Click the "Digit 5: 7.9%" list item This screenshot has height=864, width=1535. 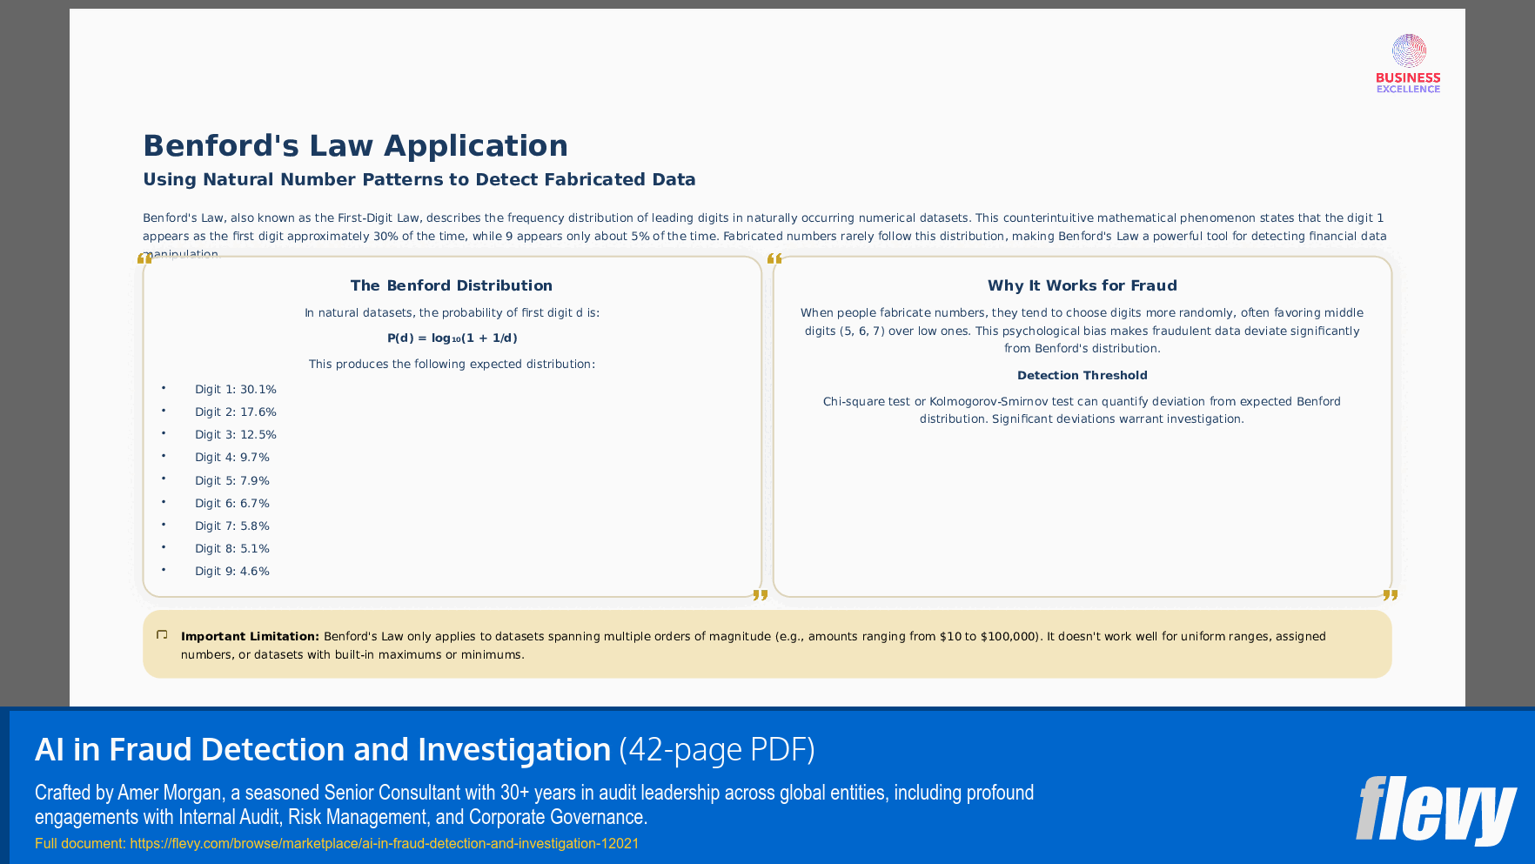coord(232,480)
